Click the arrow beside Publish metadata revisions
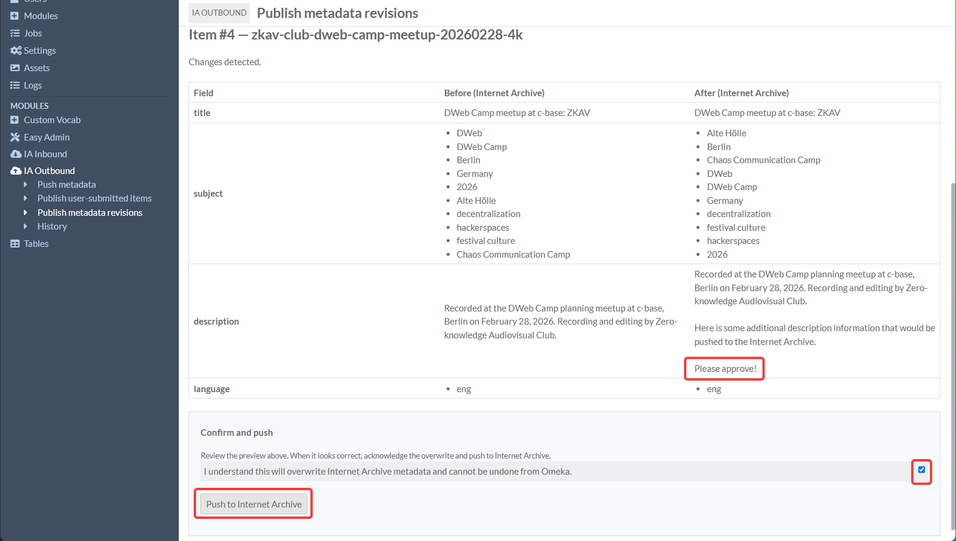 point(25,213)
